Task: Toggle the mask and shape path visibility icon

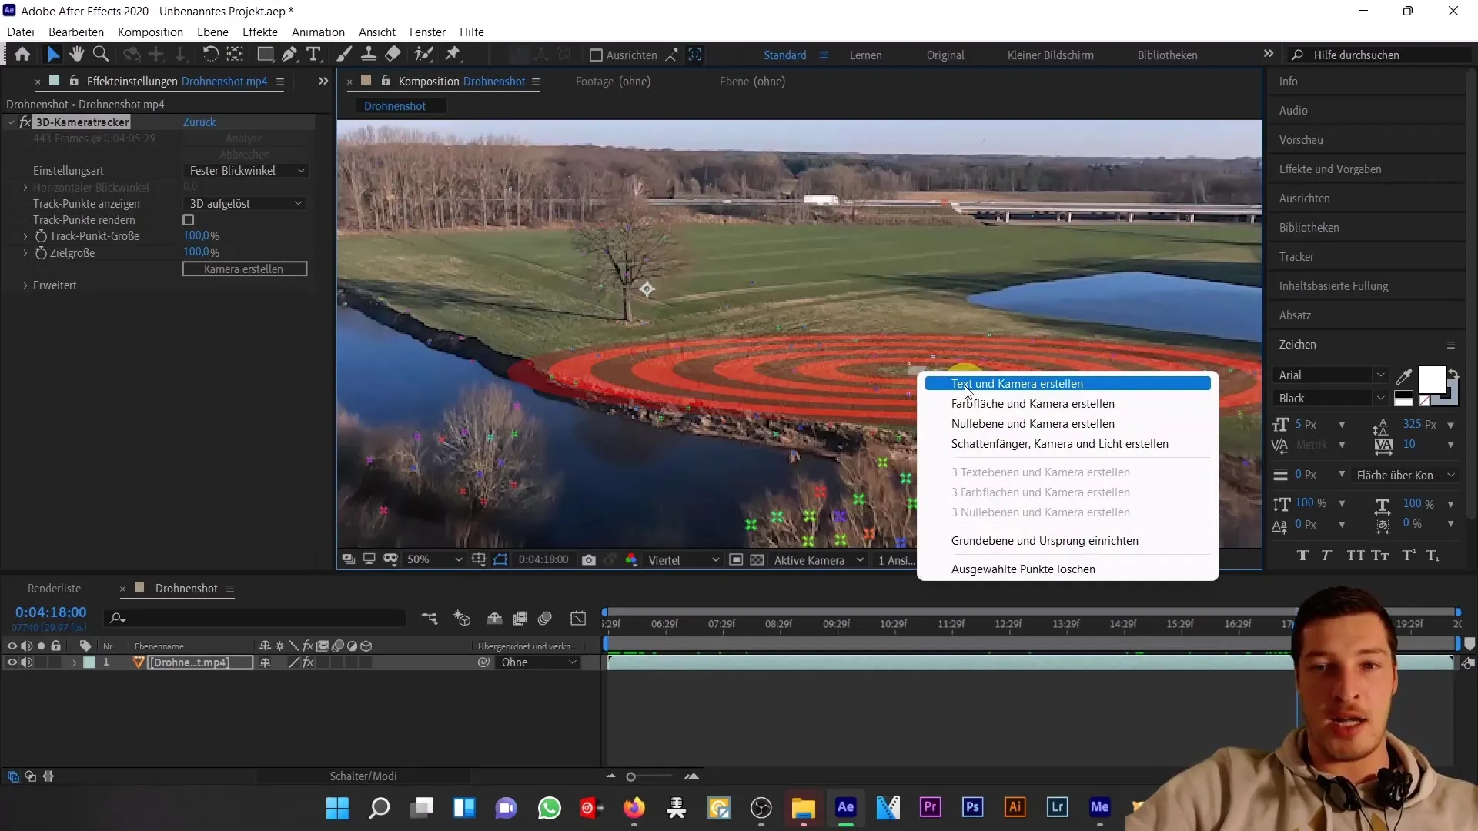Action: coord(500,560)
